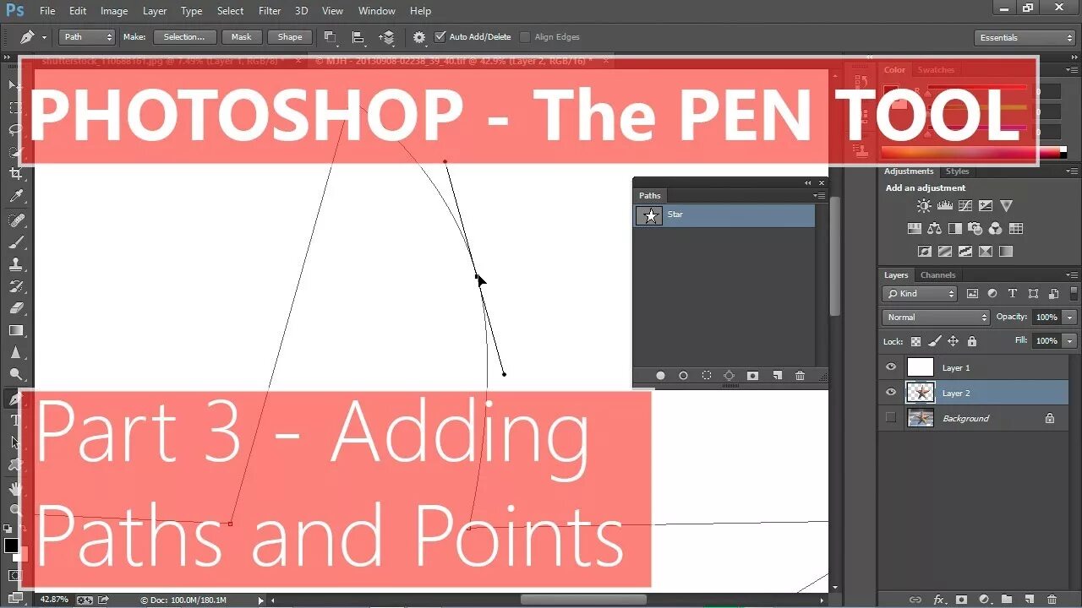1082x608 pixels.
Task: Delete layer with Layers trash icon
Action: coord(1052,600)
